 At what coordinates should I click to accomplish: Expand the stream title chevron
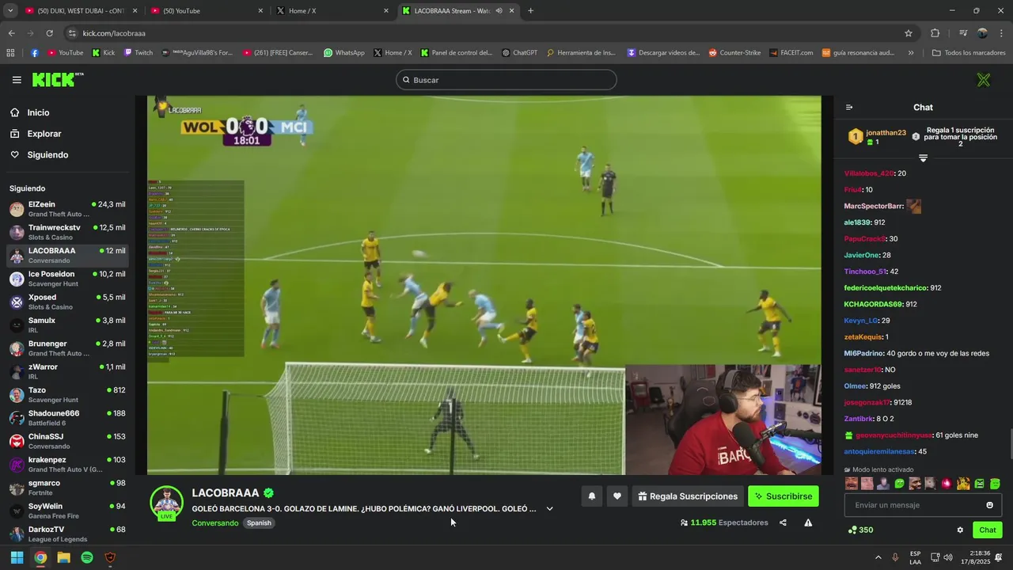(549, 509)
